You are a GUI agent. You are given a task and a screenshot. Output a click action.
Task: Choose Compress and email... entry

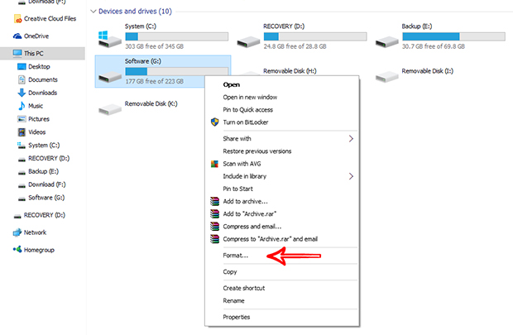coord(252,227)
